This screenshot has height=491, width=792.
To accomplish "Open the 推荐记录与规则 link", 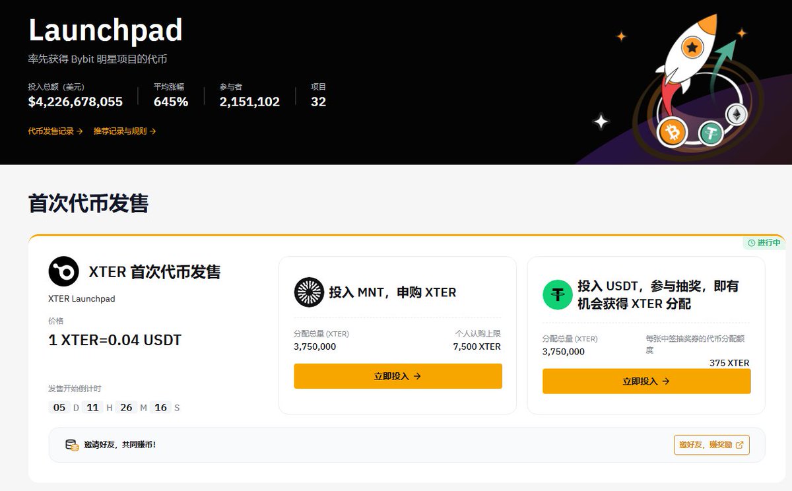I will click(125, 131).
